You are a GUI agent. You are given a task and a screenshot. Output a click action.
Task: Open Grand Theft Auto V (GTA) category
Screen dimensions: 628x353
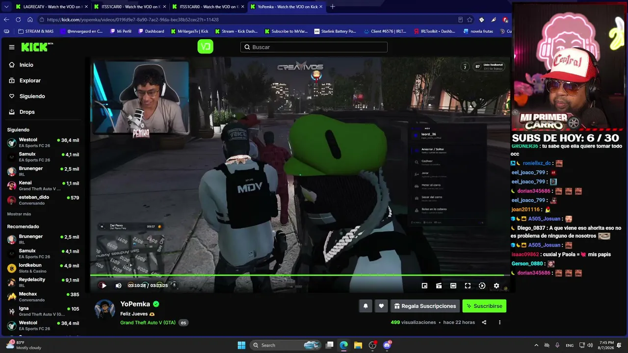(148, 323)
